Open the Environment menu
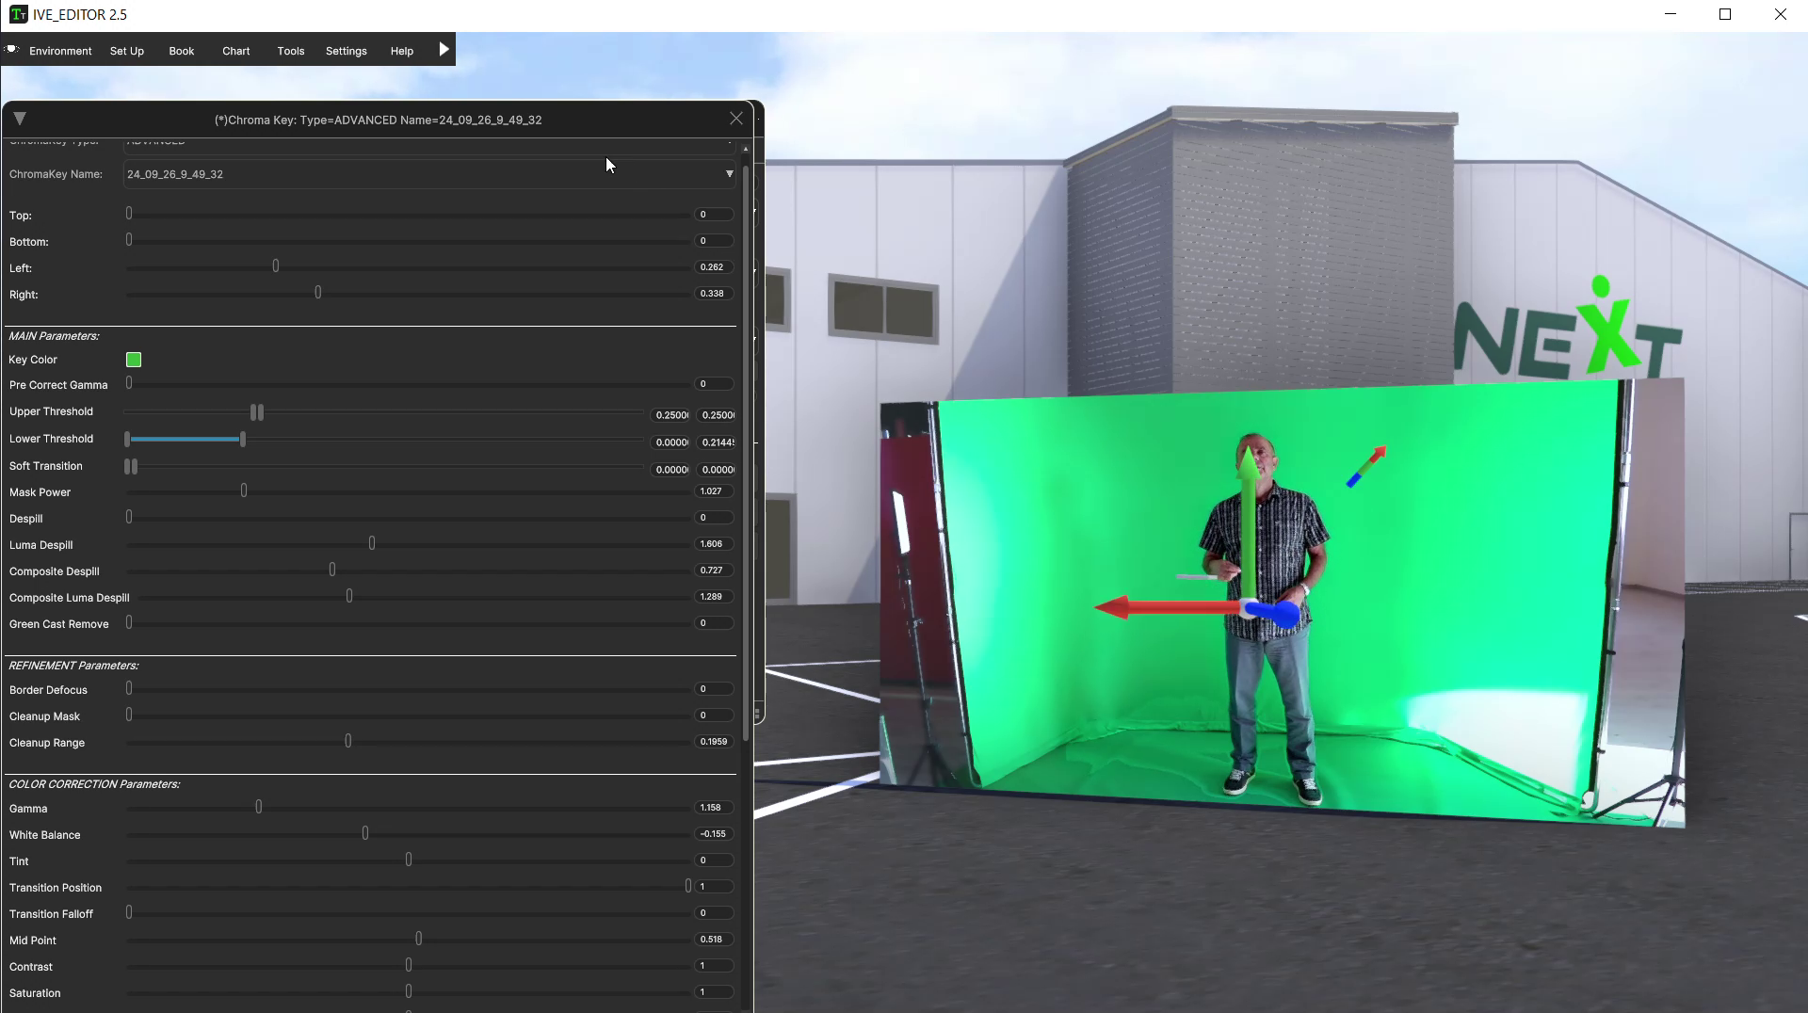1808x1013 pixels. (59, 51)
